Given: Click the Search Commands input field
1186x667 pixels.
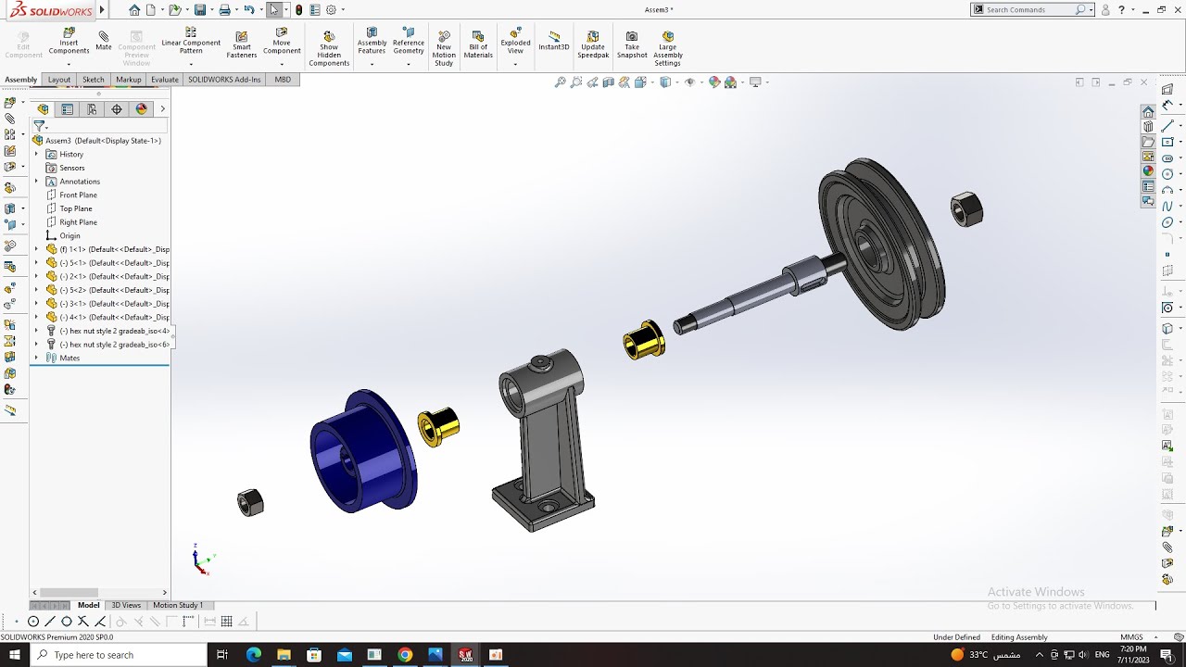Looking at the screenshot, I should (x=1028, y=9).
